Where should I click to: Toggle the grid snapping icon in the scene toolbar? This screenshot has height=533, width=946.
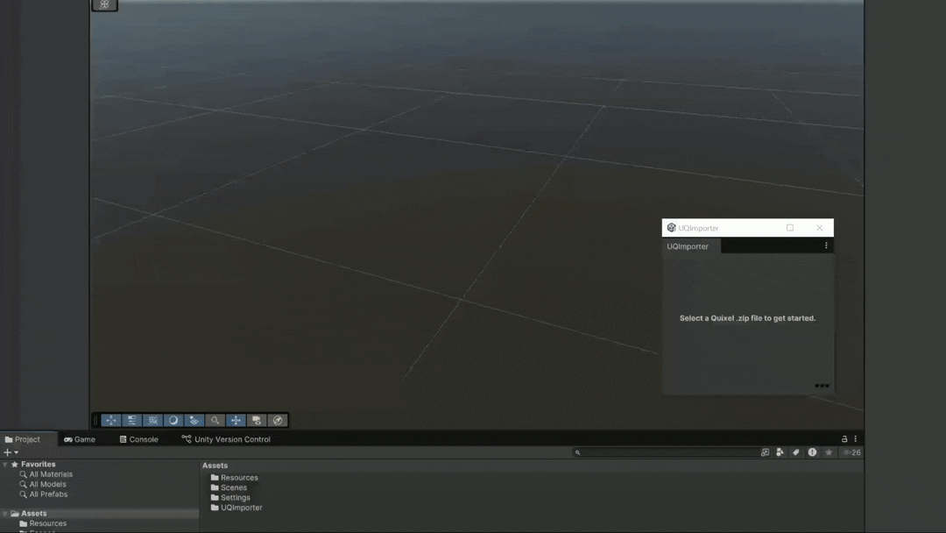coord(152,420)
